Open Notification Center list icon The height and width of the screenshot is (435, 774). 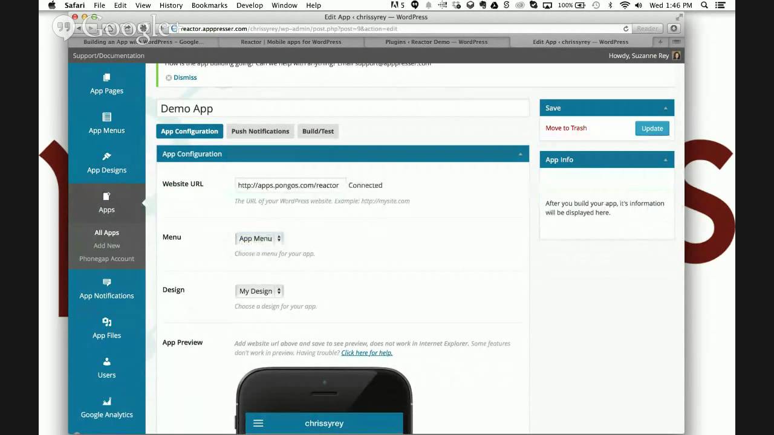click(720, 5)
